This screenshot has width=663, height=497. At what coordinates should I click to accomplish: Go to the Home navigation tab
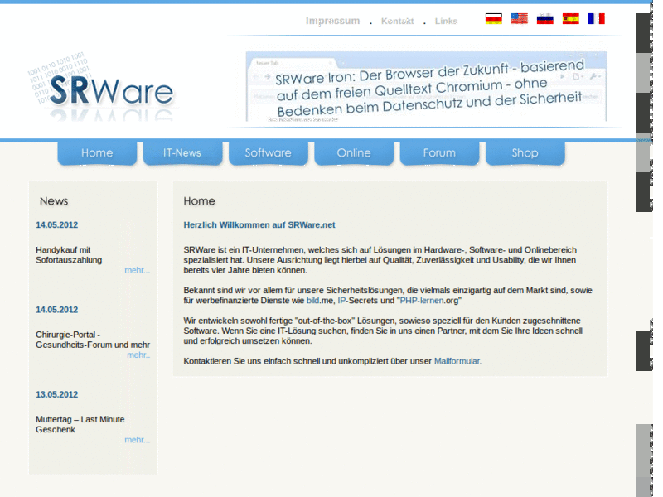[x=97, y=153]
